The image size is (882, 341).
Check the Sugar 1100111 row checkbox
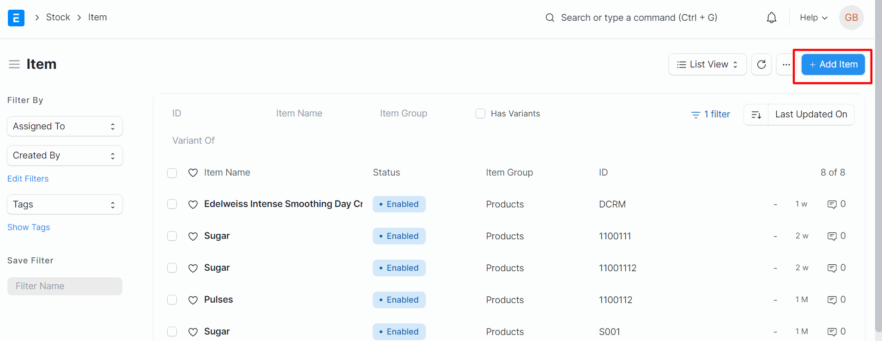(172, 236)
